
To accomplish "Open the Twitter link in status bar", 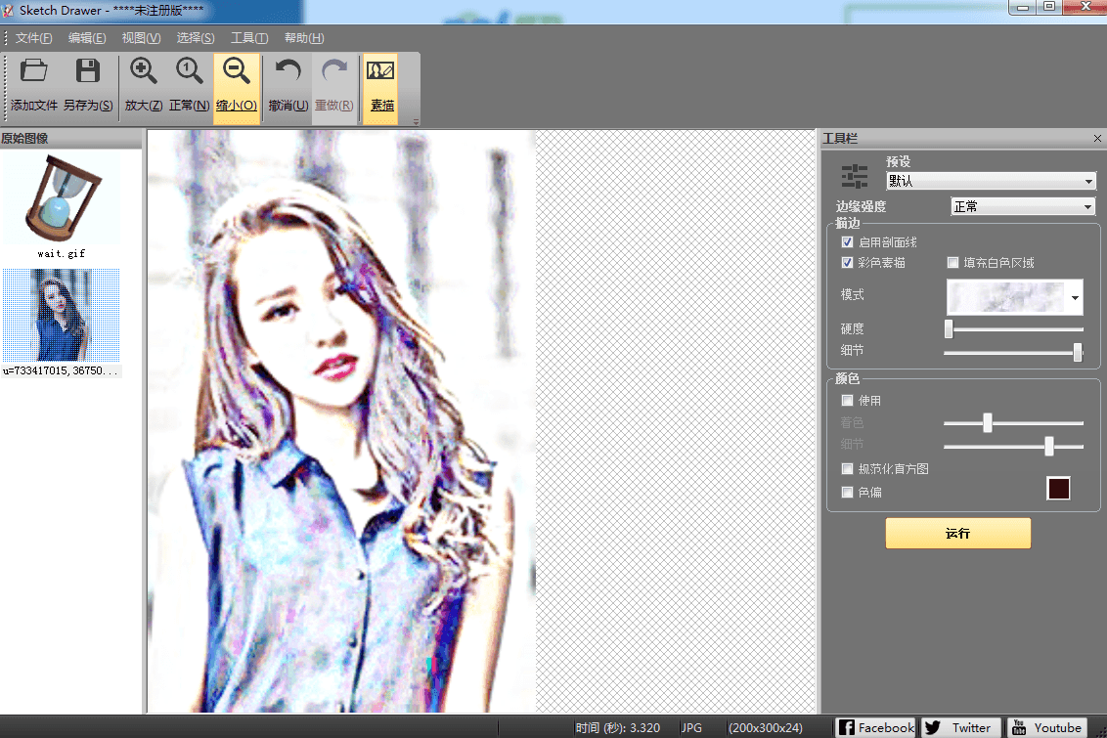I will point(960,727).
